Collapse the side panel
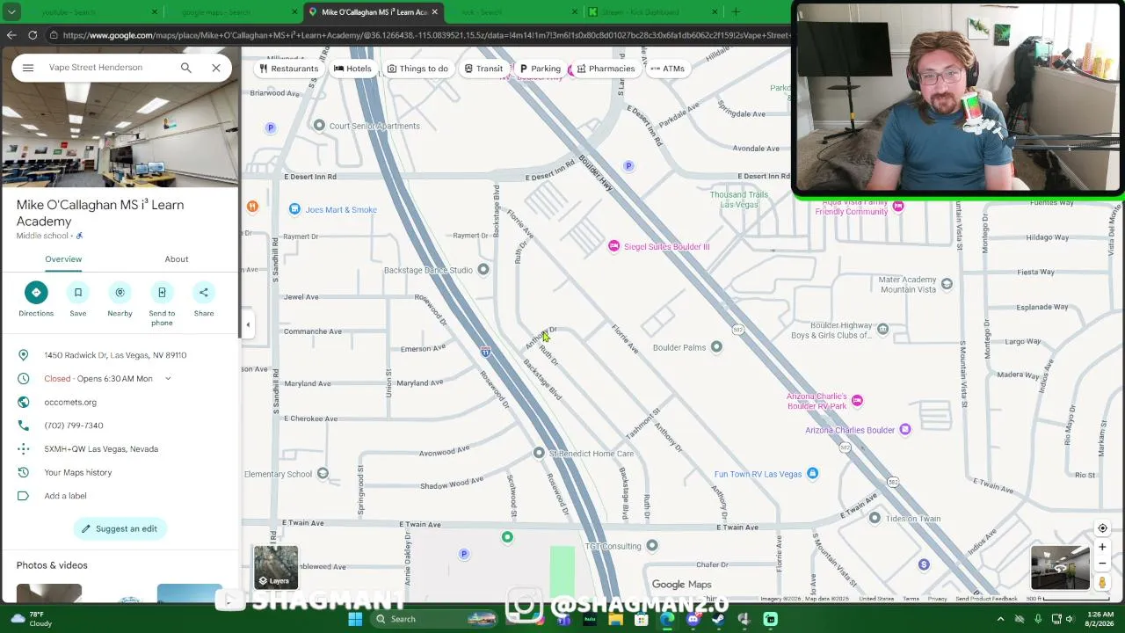 248,325
